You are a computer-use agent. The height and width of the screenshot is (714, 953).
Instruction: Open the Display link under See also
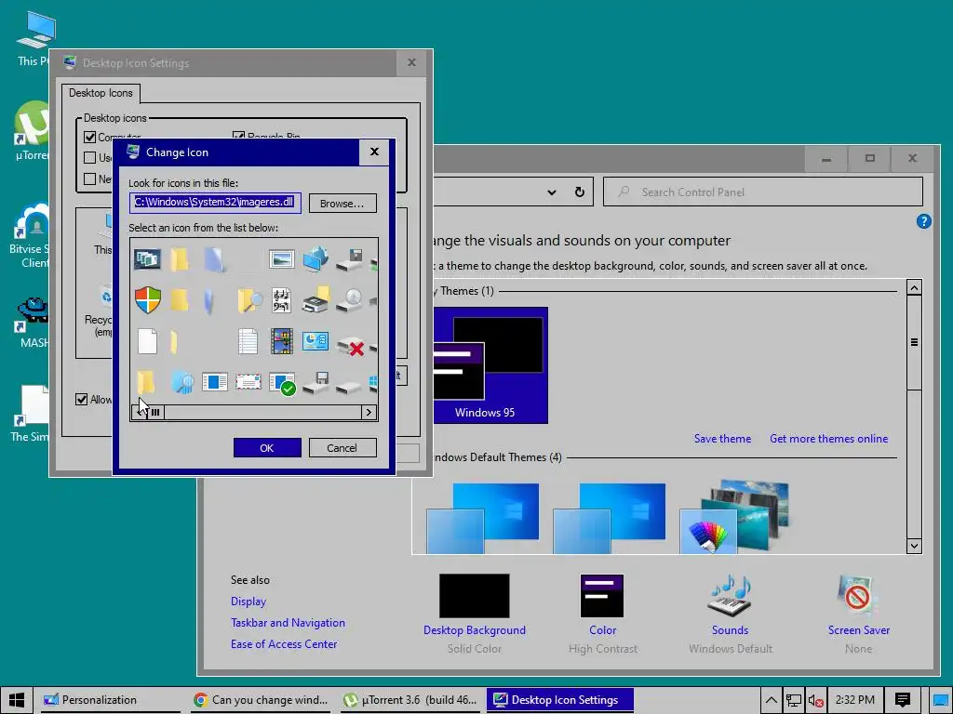click(248, 602)
